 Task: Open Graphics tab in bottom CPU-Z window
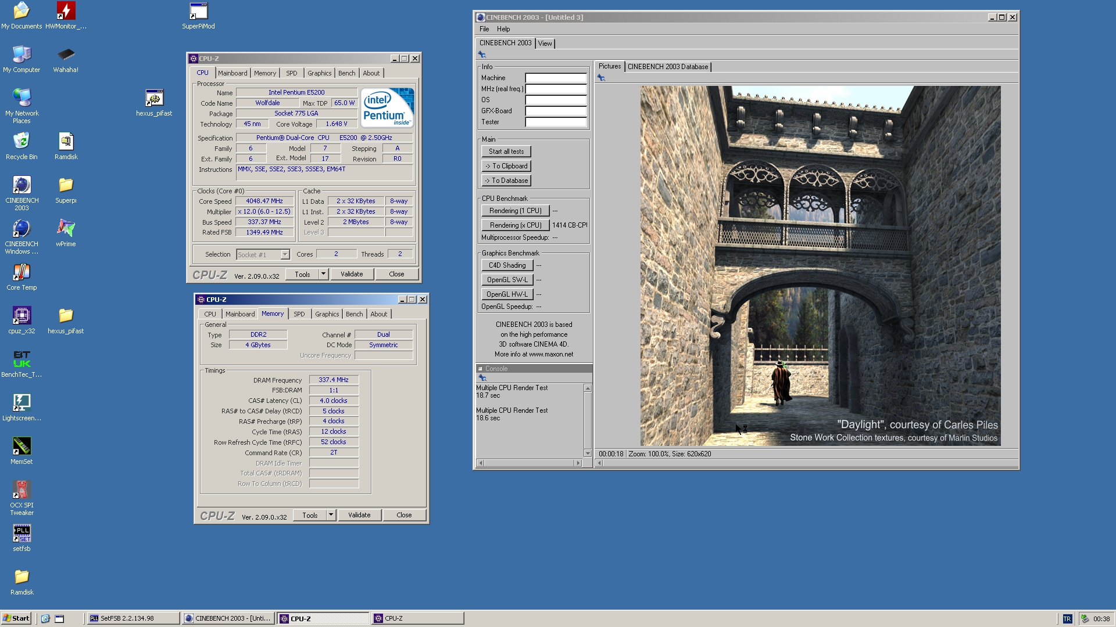(x=327, y=314)
